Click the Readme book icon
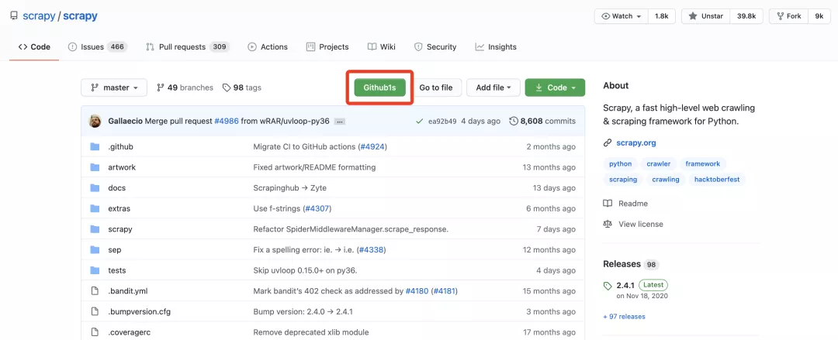The image size is (838, 340). pos(607,204)
